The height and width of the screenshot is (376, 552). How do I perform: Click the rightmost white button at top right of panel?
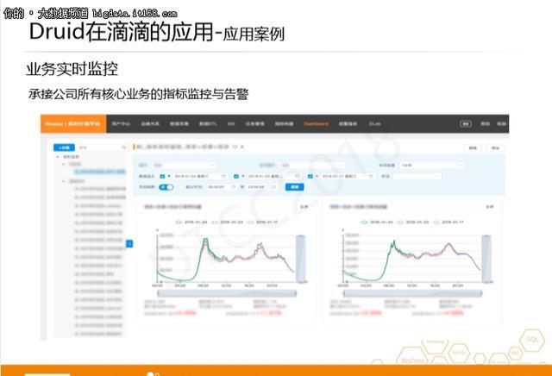(495, 148)
